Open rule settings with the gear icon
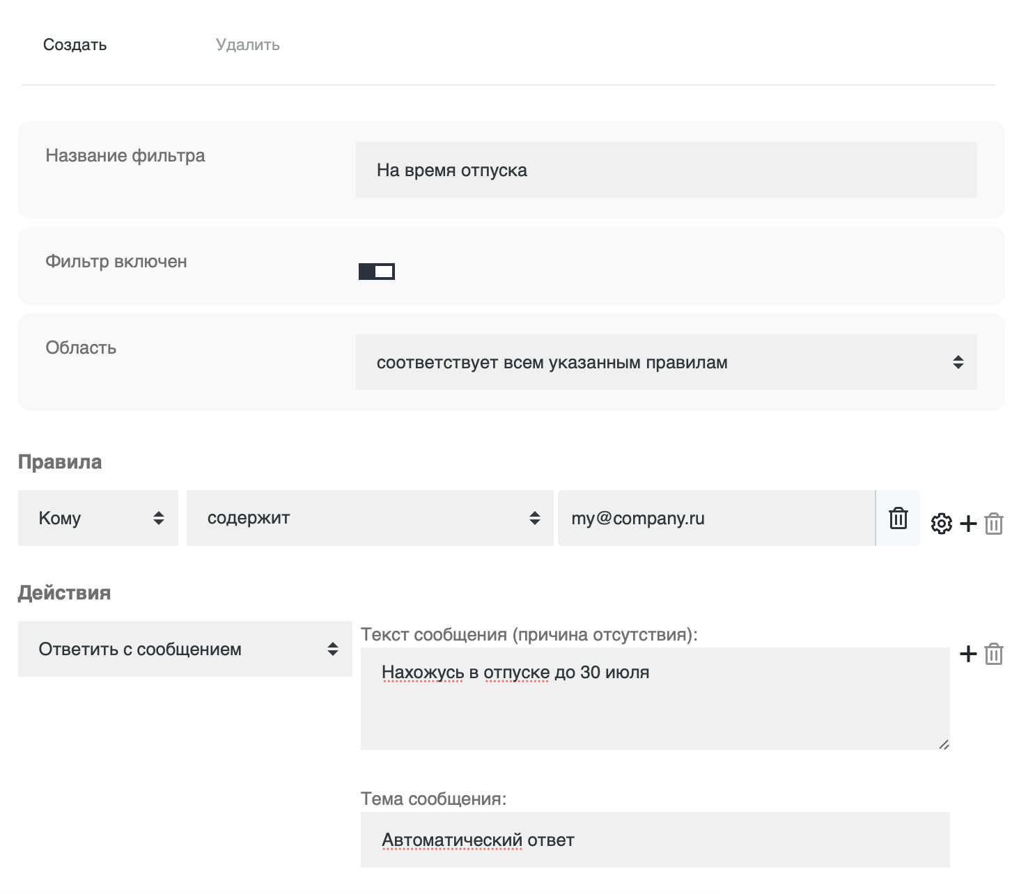 (941, 524)
